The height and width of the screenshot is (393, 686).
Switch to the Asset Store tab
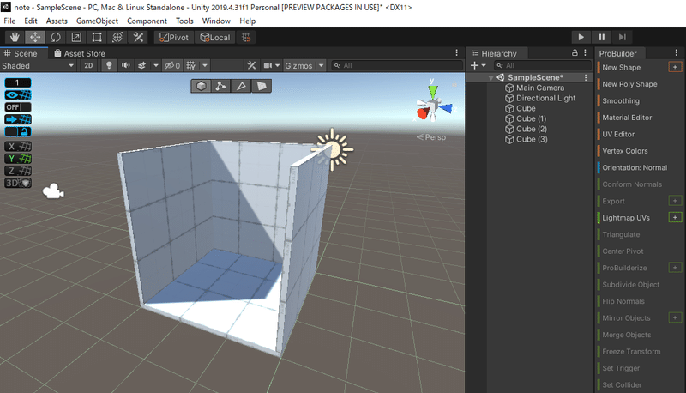click(x=80, y=53)
